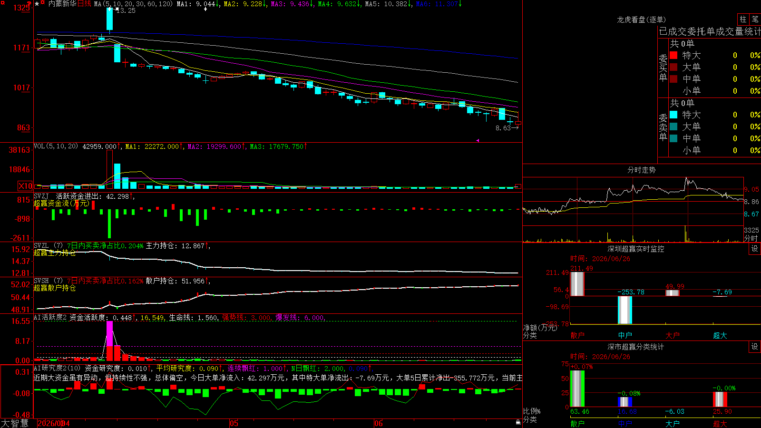The image size is (761, 428).
Task: Select the SVZJ active capital indicator label
Action: click(x=41, y=196)
